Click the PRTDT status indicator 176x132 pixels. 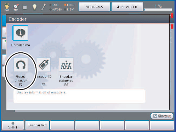coord(70,5)
